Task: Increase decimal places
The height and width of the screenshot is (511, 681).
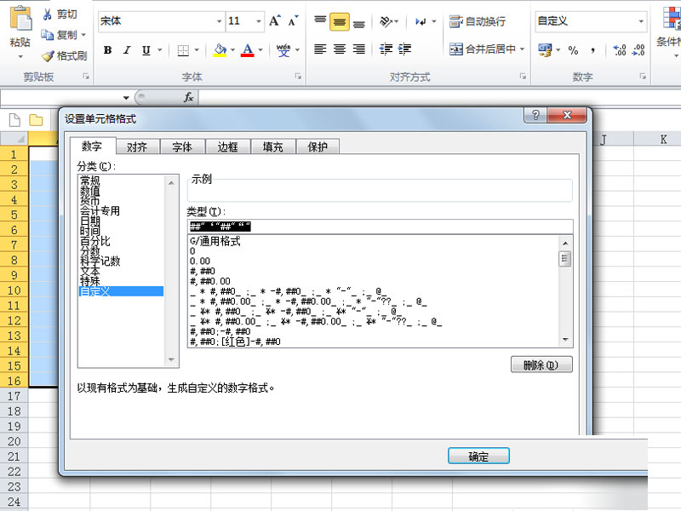Action: click(620, 50)
